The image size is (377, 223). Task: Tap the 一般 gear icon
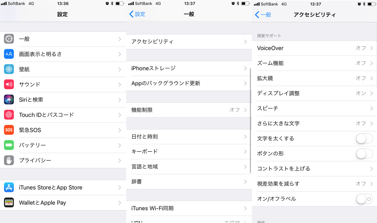pos(9,39)
